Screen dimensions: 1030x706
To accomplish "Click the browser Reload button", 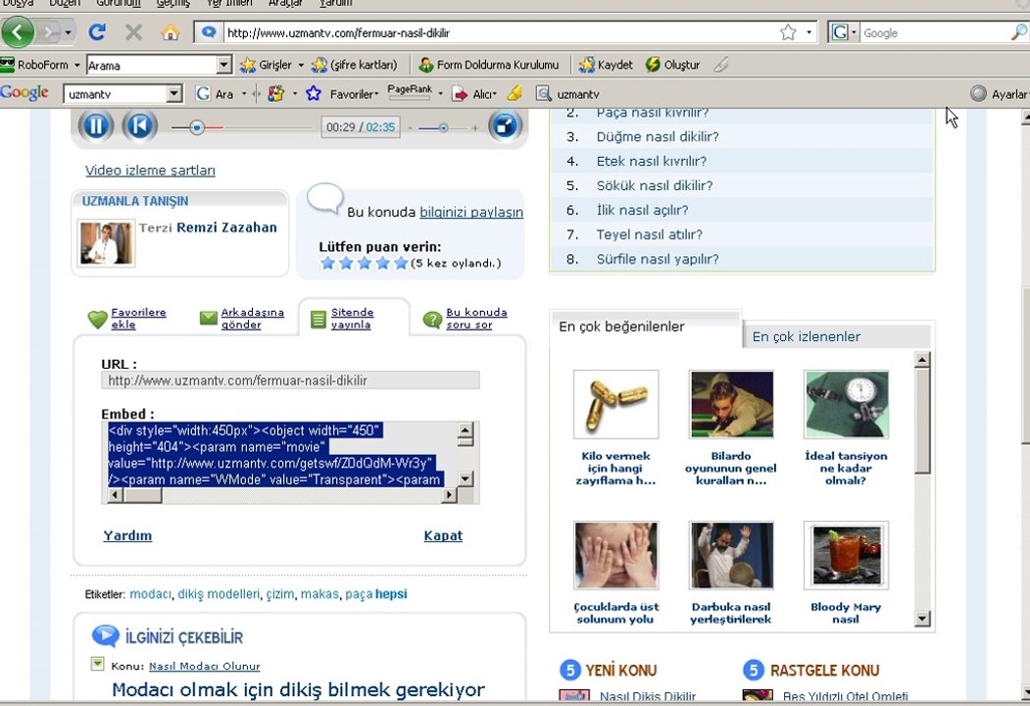I will point(97,32).
